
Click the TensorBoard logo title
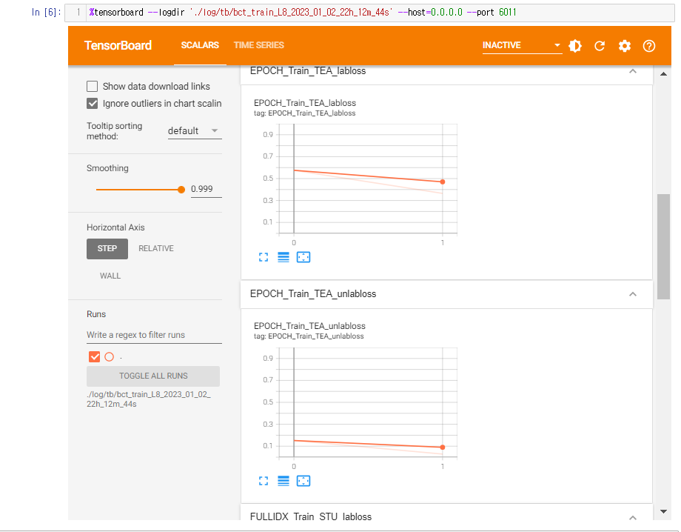[x=118, y=45]
